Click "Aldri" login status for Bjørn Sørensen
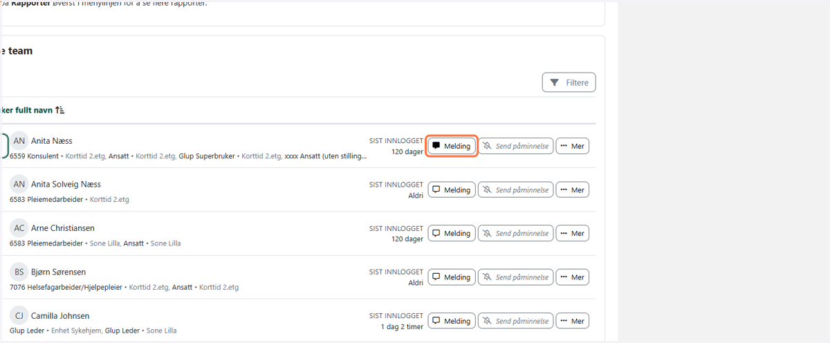 click(416, 283)
